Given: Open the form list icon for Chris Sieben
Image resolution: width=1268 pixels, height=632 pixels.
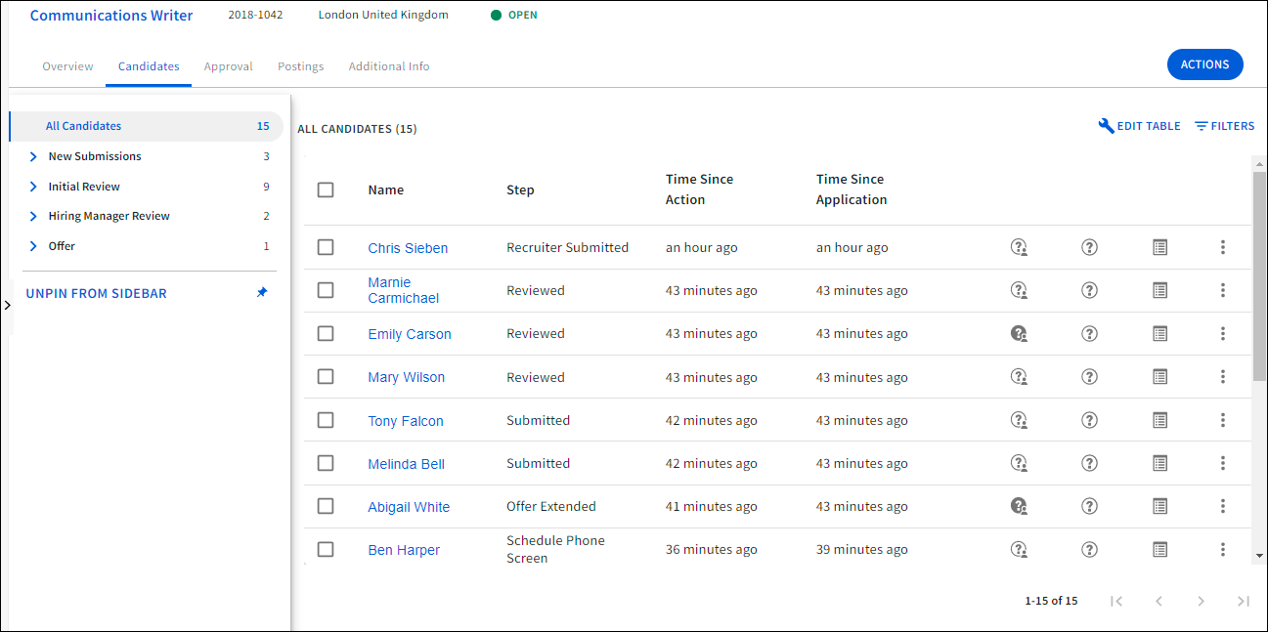Looking at the screenshot, I should coord(1159,247).
